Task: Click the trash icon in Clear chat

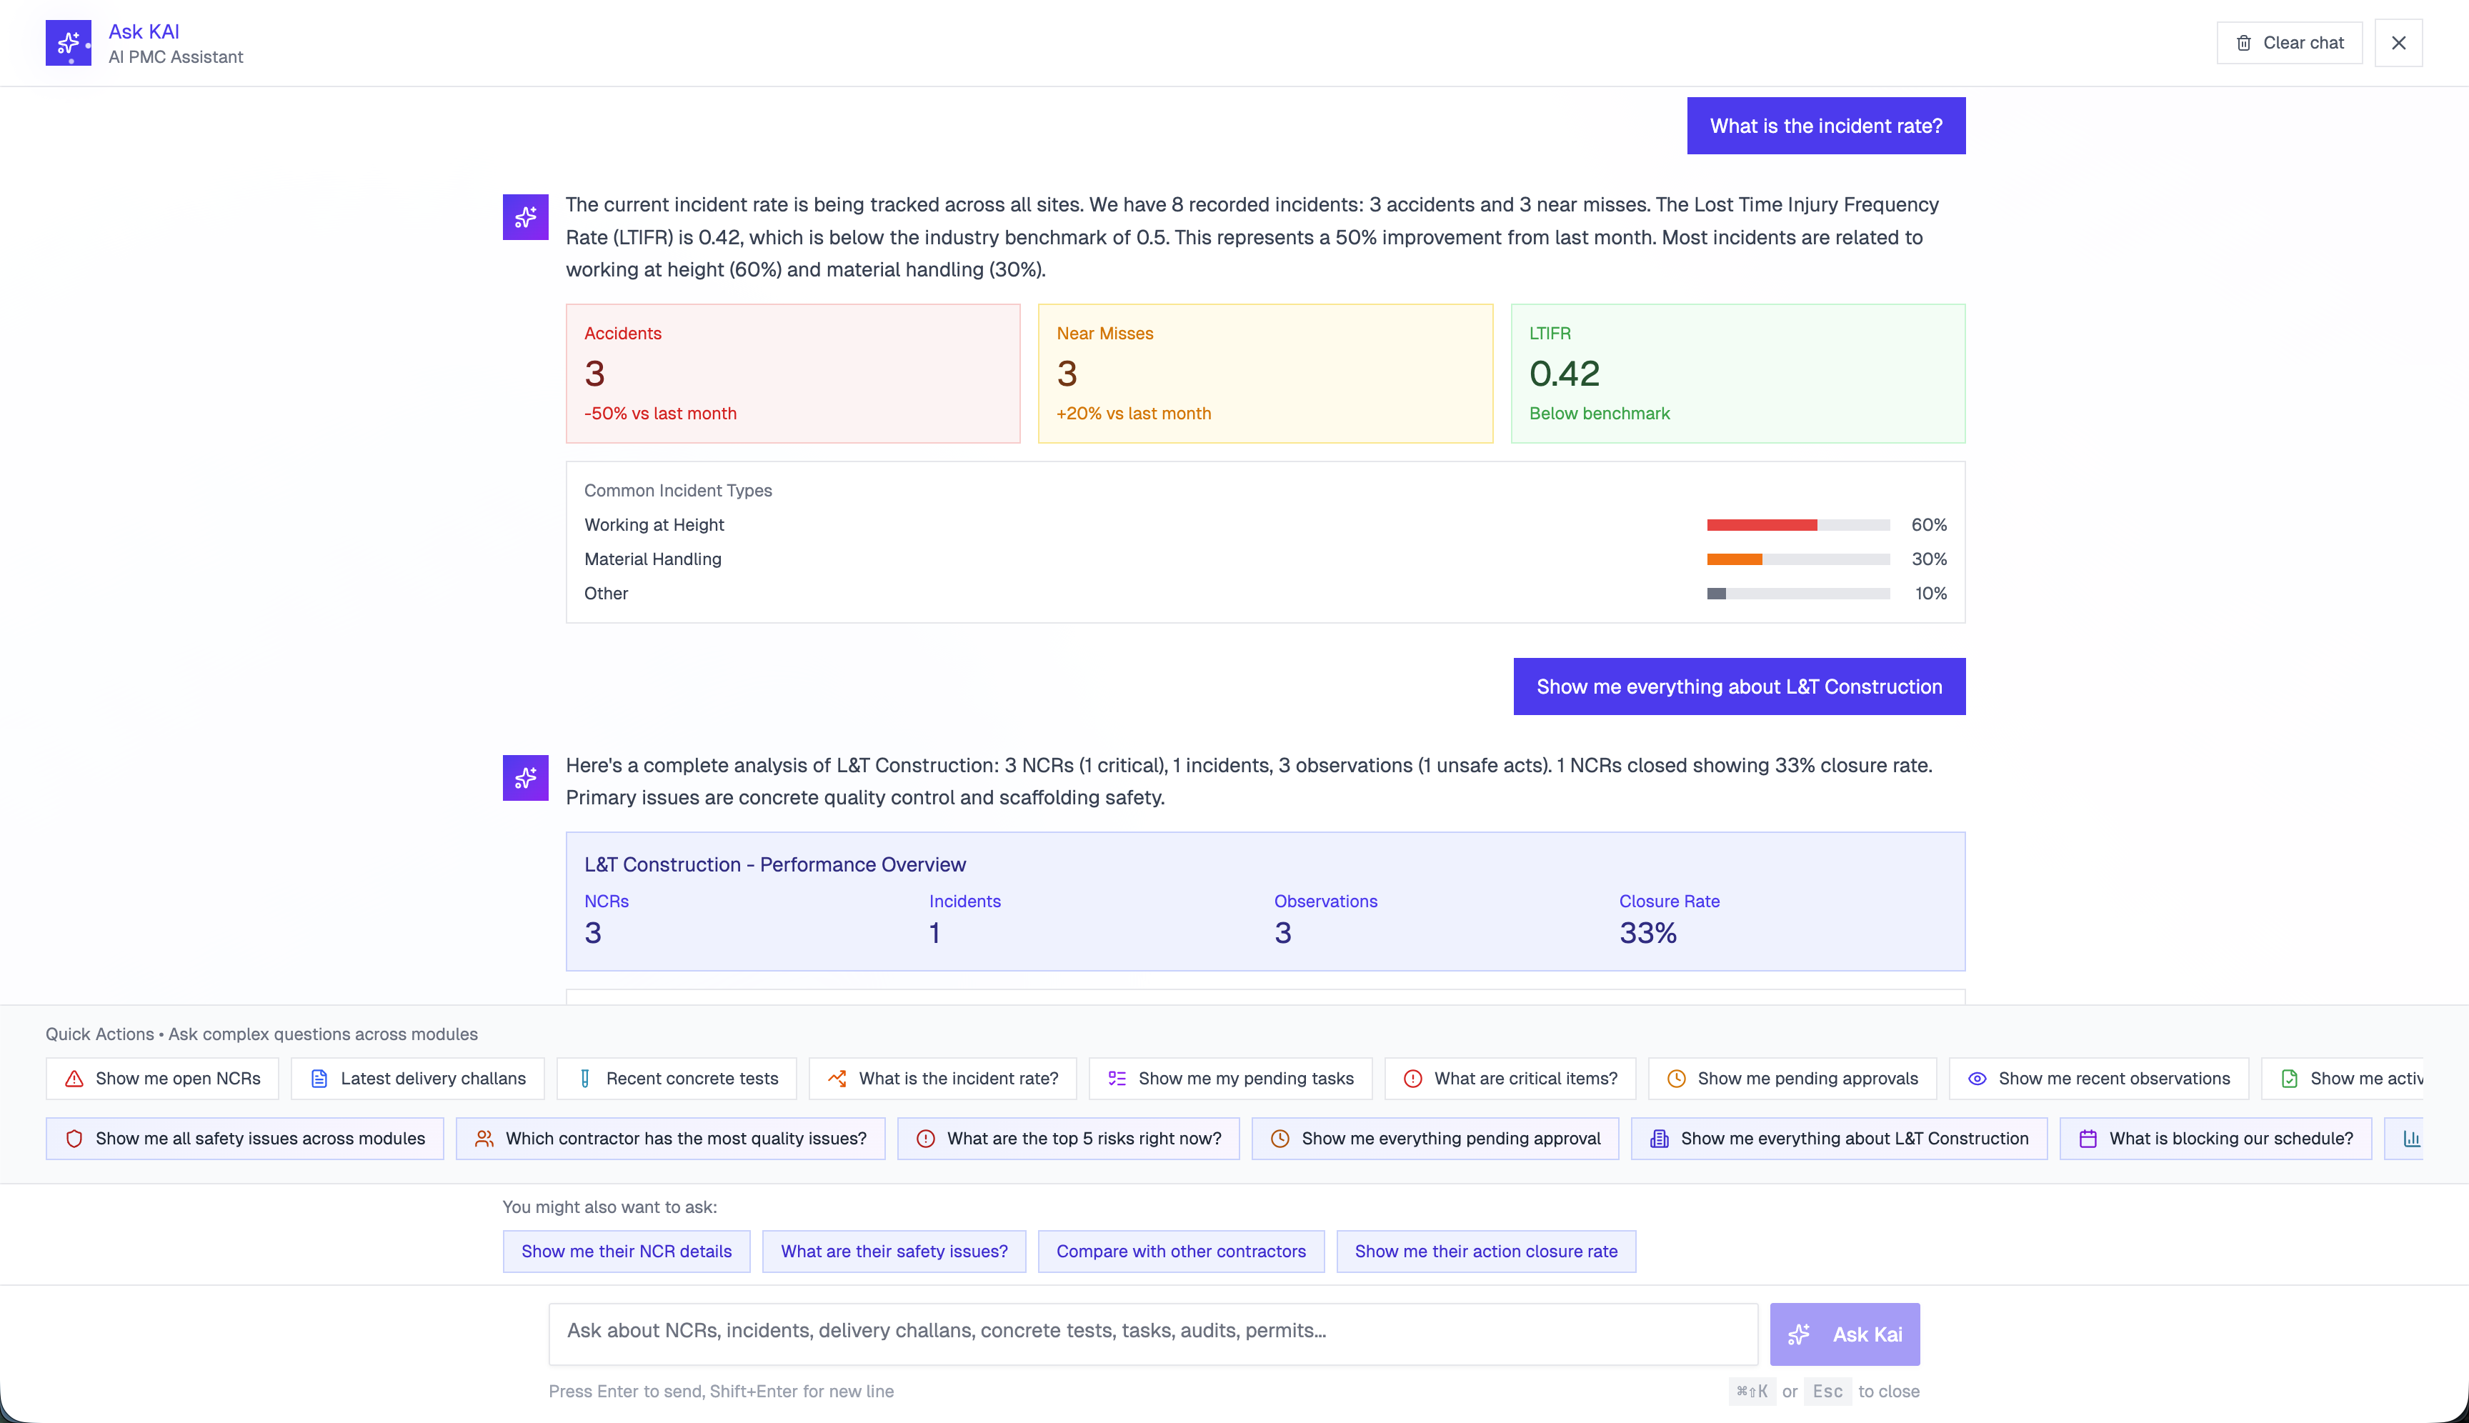Action: [x=2244, y=43]
